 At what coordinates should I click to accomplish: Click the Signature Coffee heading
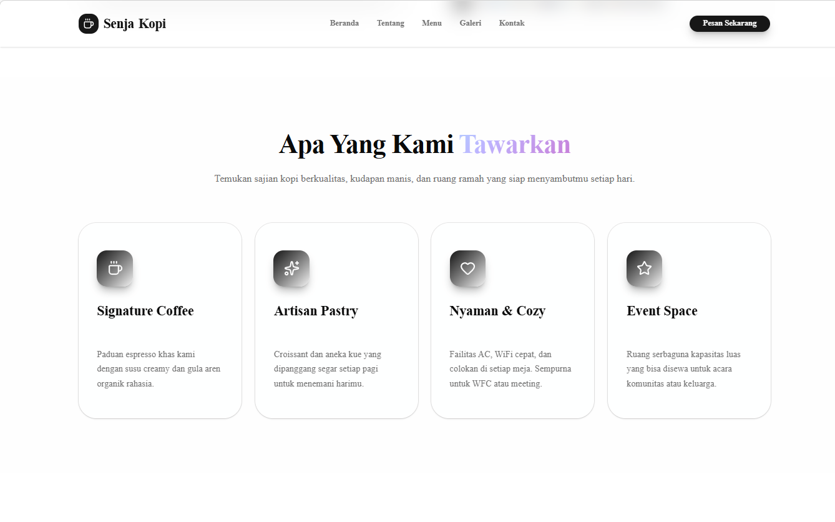(145, 310)
